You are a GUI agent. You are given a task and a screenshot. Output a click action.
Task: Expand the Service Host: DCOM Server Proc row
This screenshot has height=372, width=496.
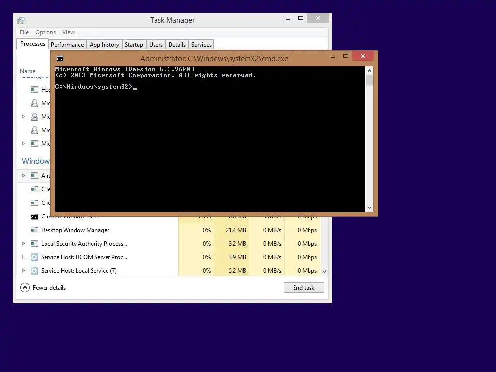pos(23,257)
